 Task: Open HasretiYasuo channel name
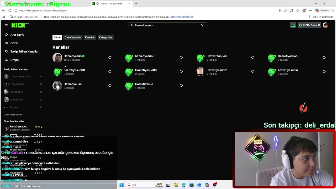[x=144, y=84]
